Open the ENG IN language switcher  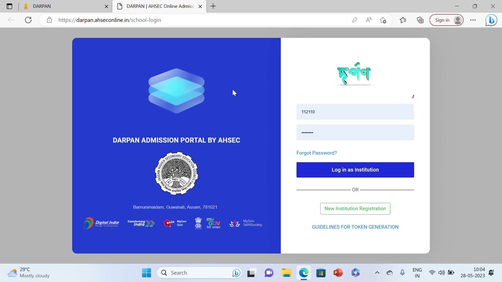click(x=417, y=273)
